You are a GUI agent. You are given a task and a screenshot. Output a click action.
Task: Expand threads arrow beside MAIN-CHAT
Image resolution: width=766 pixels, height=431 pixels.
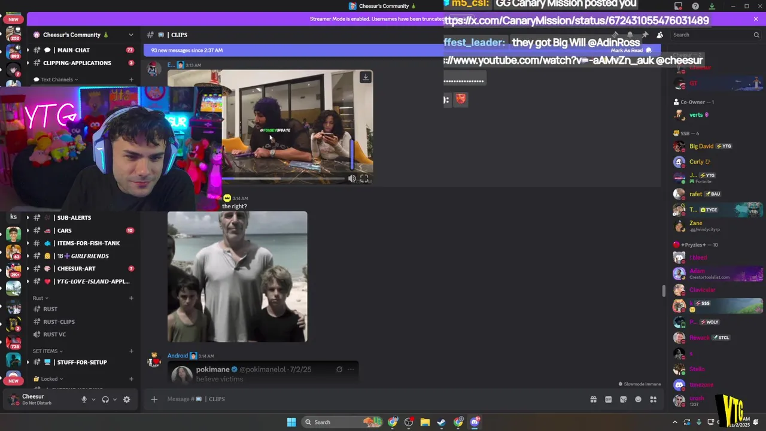point(27,50)
